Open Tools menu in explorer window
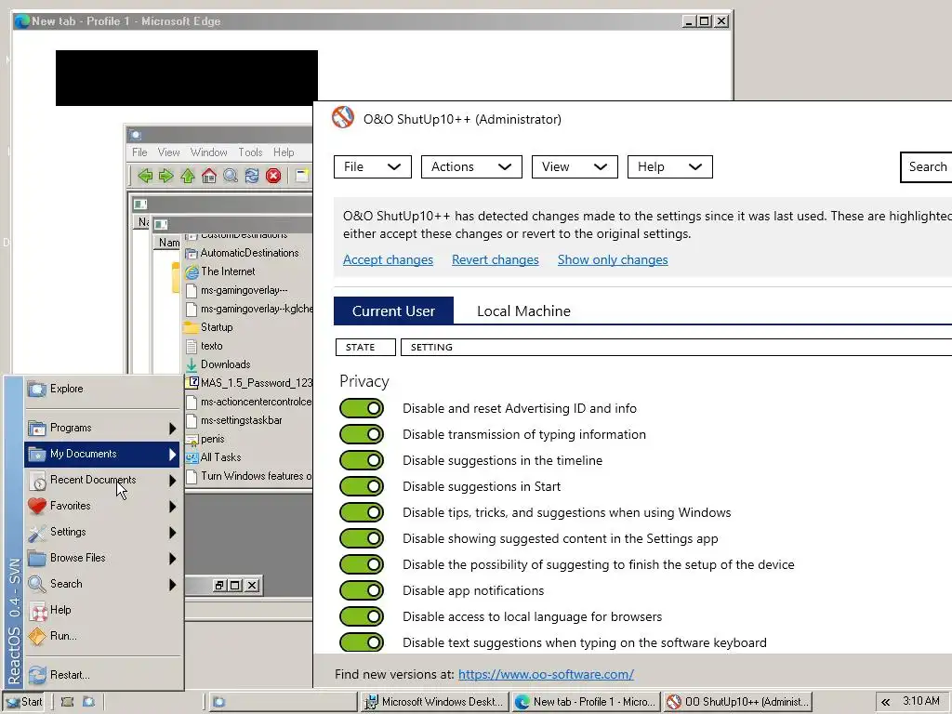952x714 pixels. pos(250,152)
